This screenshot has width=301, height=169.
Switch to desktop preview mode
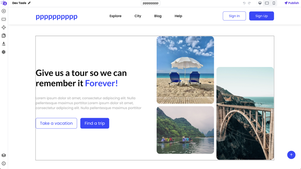click(x=260, y=3)
